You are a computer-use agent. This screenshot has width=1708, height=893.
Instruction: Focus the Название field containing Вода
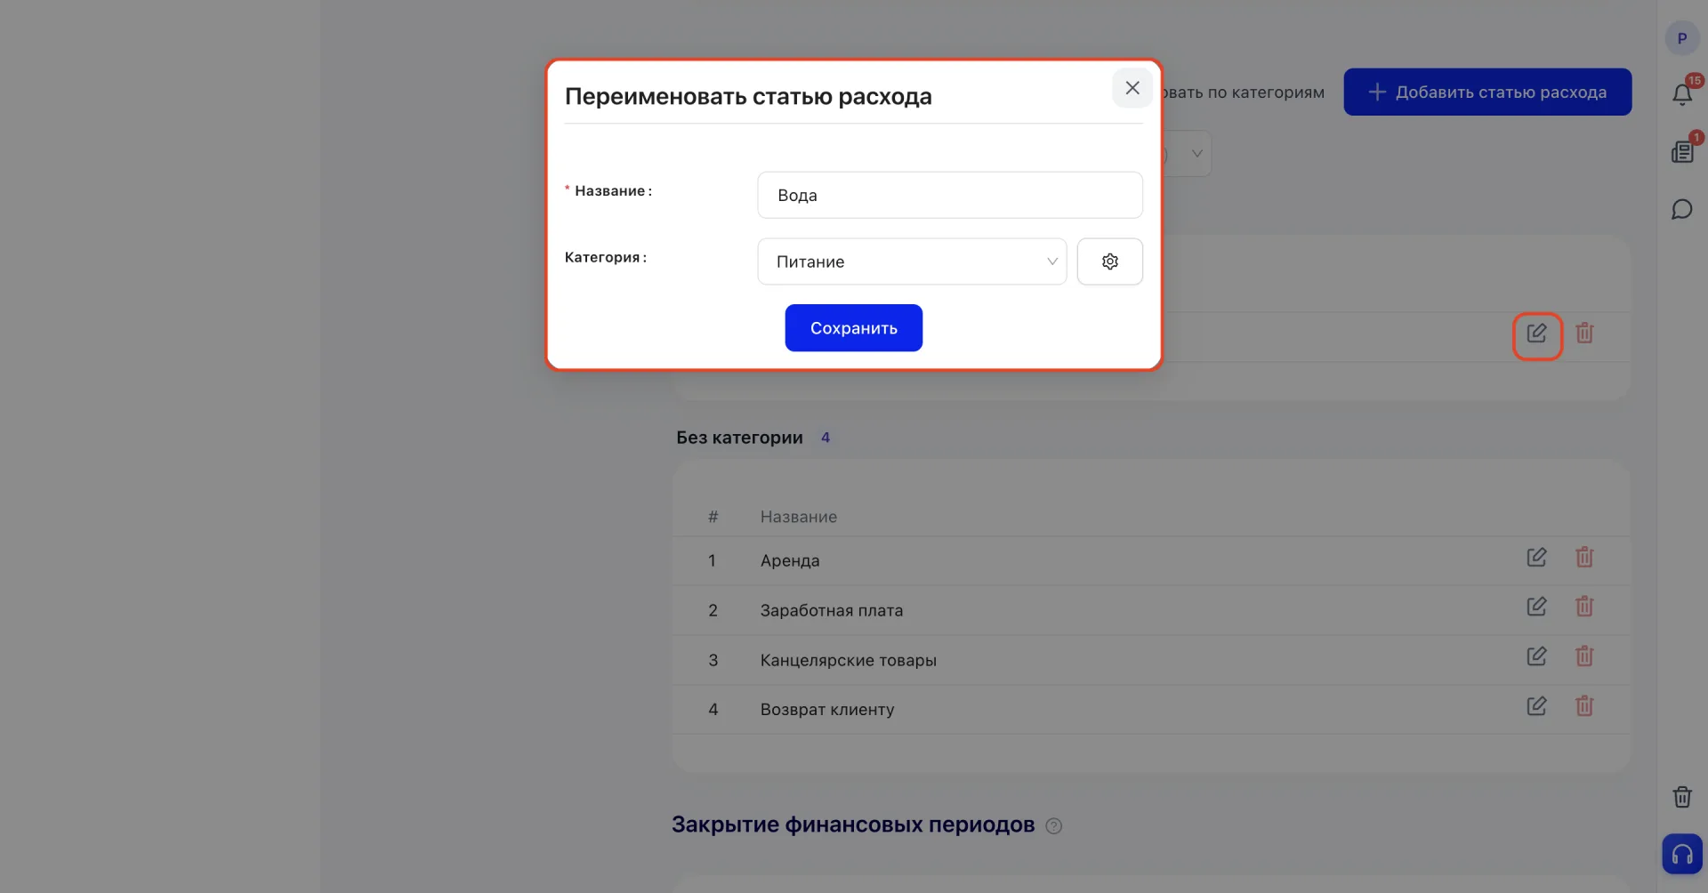[x=950, y=195]
